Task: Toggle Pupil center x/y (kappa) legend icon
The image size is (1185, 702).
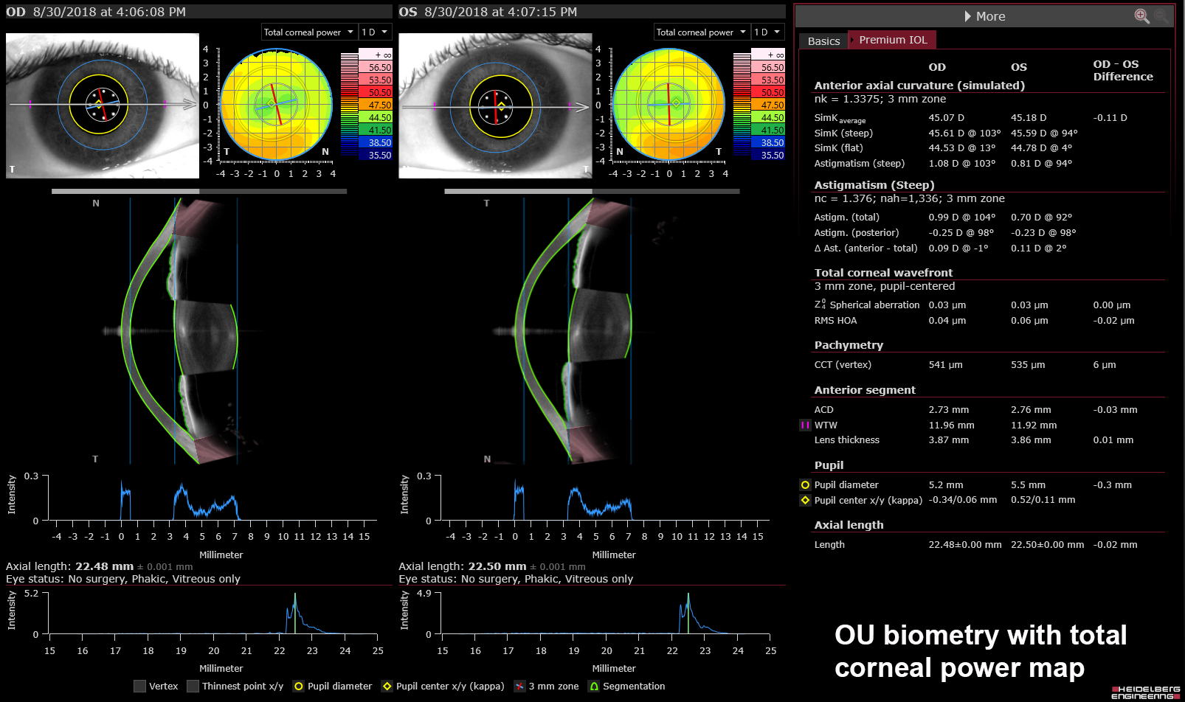Action: tap(387, 687)
